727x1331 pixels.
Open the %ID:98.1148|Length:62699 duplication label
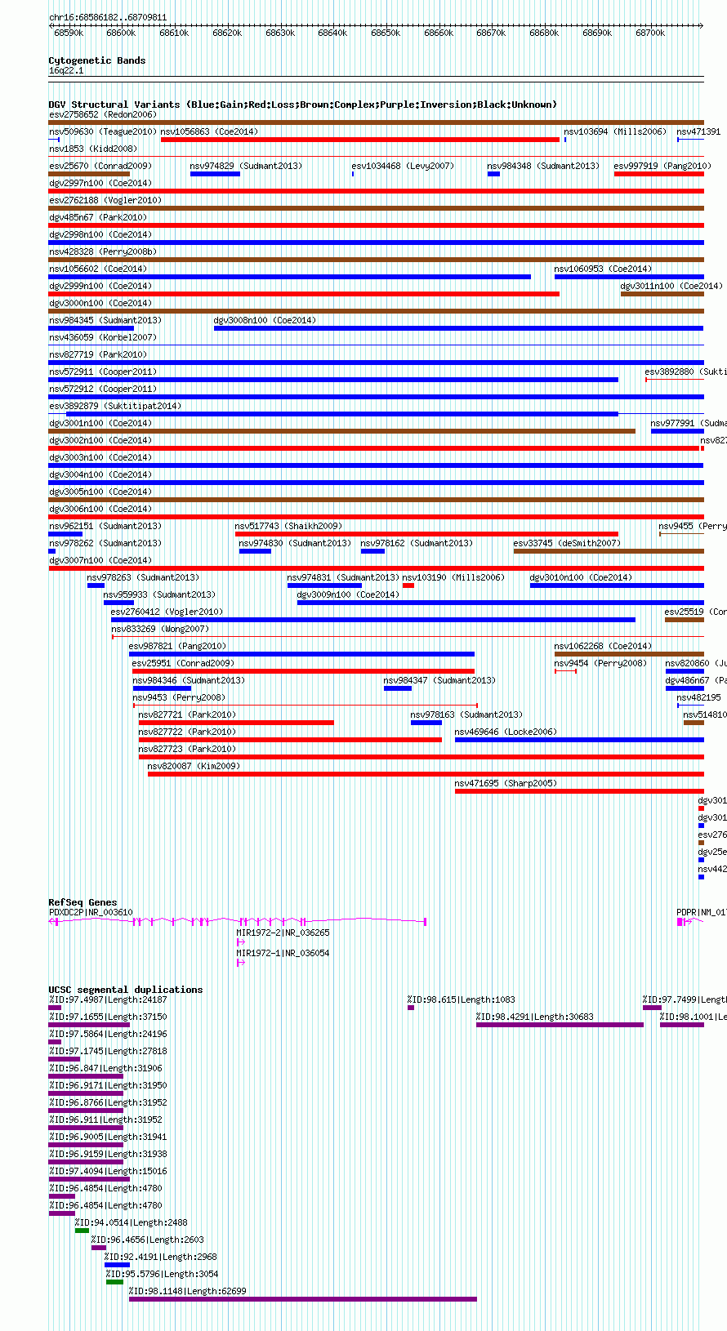[x=187, y=1291]
